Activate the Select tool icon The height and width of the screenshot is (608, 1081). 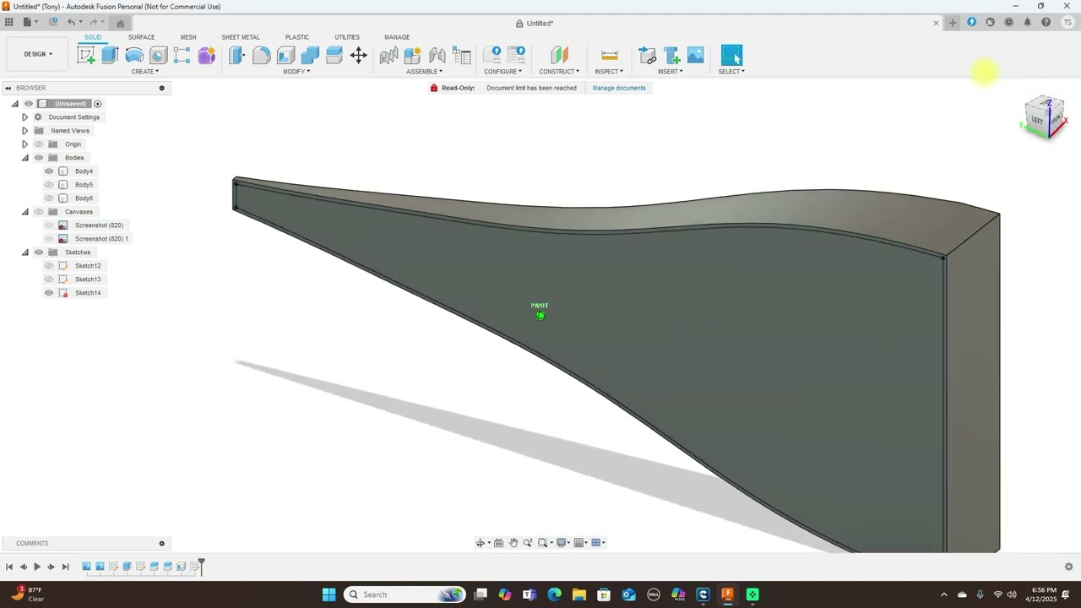(x=731, y=56)
